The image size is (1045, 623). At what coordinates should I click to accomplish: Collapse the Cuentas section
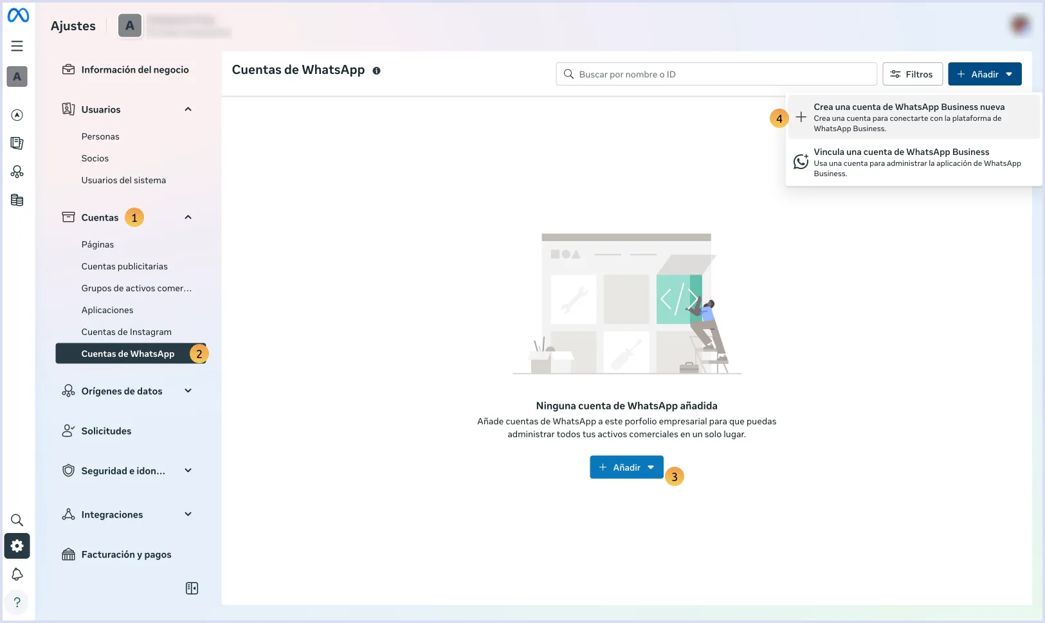(188, 217)
